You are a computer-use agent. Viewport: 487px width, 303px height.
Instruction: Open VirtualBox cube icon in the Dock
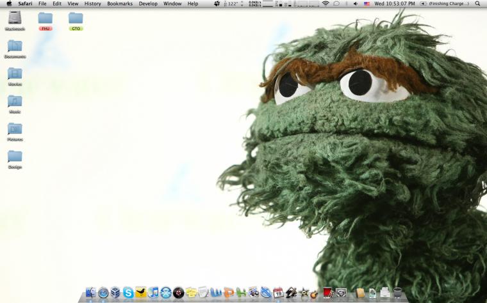click(x=115, y=292)
